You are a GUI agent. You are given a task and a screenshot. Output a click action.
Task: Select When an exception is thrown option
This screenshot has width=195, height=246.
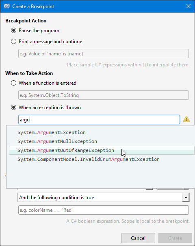(14, 108)
